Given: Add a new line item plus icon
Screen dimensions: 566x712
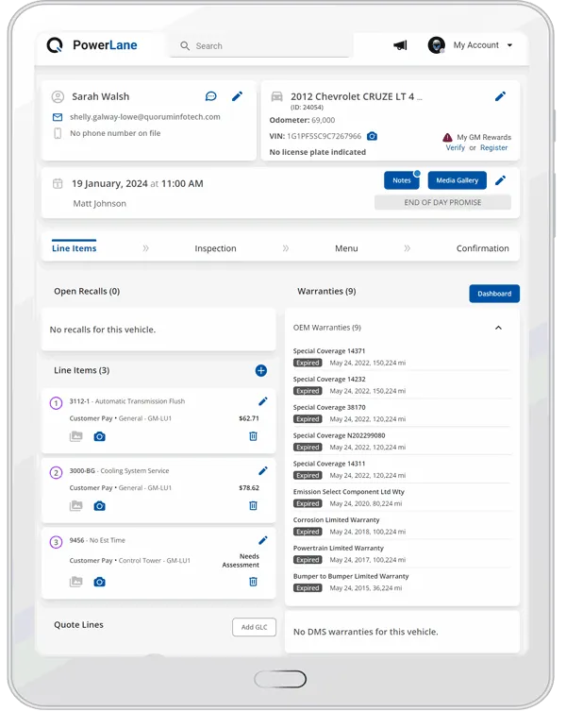Looking at the screenshot, I should 260,370.
